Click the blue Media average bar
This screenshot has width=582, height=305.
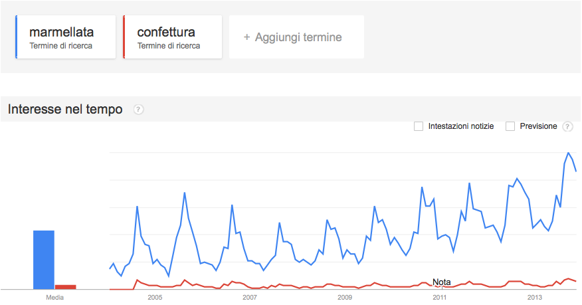[x=44, y=260]
